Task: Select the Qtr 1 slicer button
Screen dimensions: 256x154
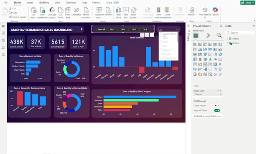Action: click(112, 29)
